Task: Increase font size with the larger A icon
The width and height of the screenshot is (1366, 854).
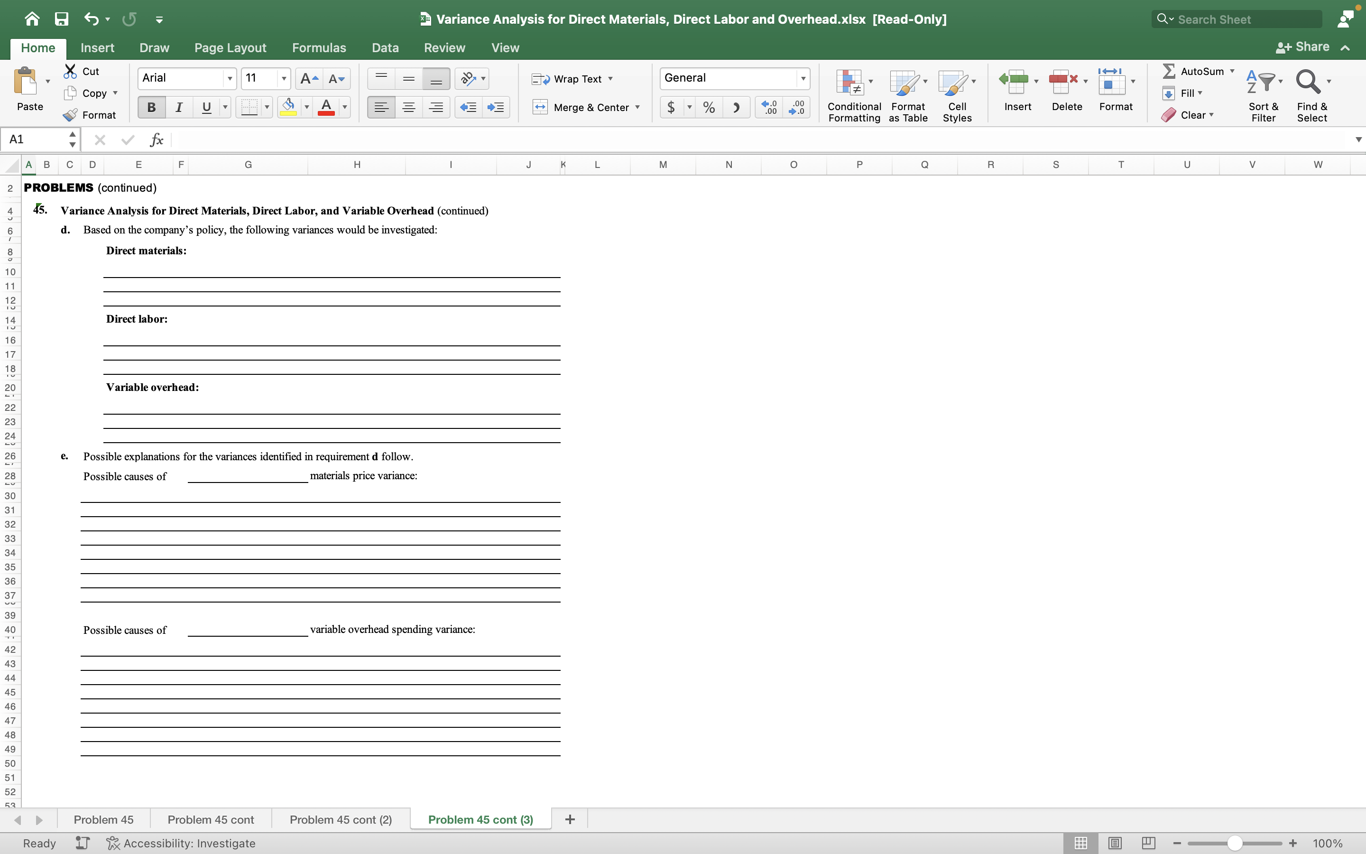Action: coord(309,78)
